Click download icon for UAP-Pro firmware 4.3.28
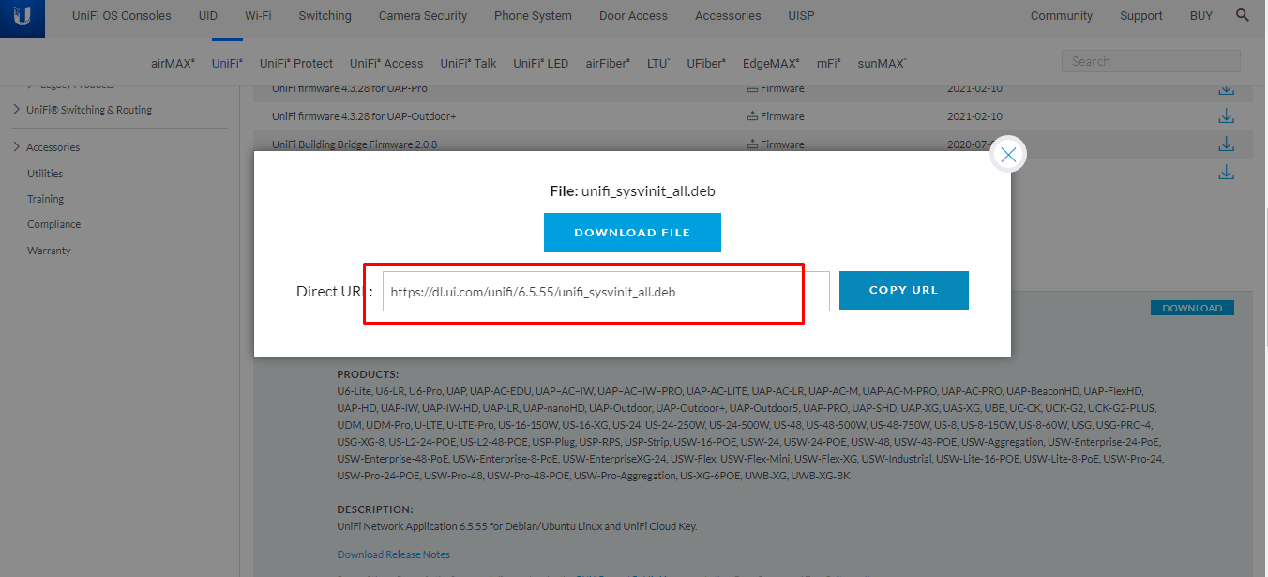1268x577 pixels. pyautogui.click(x=1226, y=88)
